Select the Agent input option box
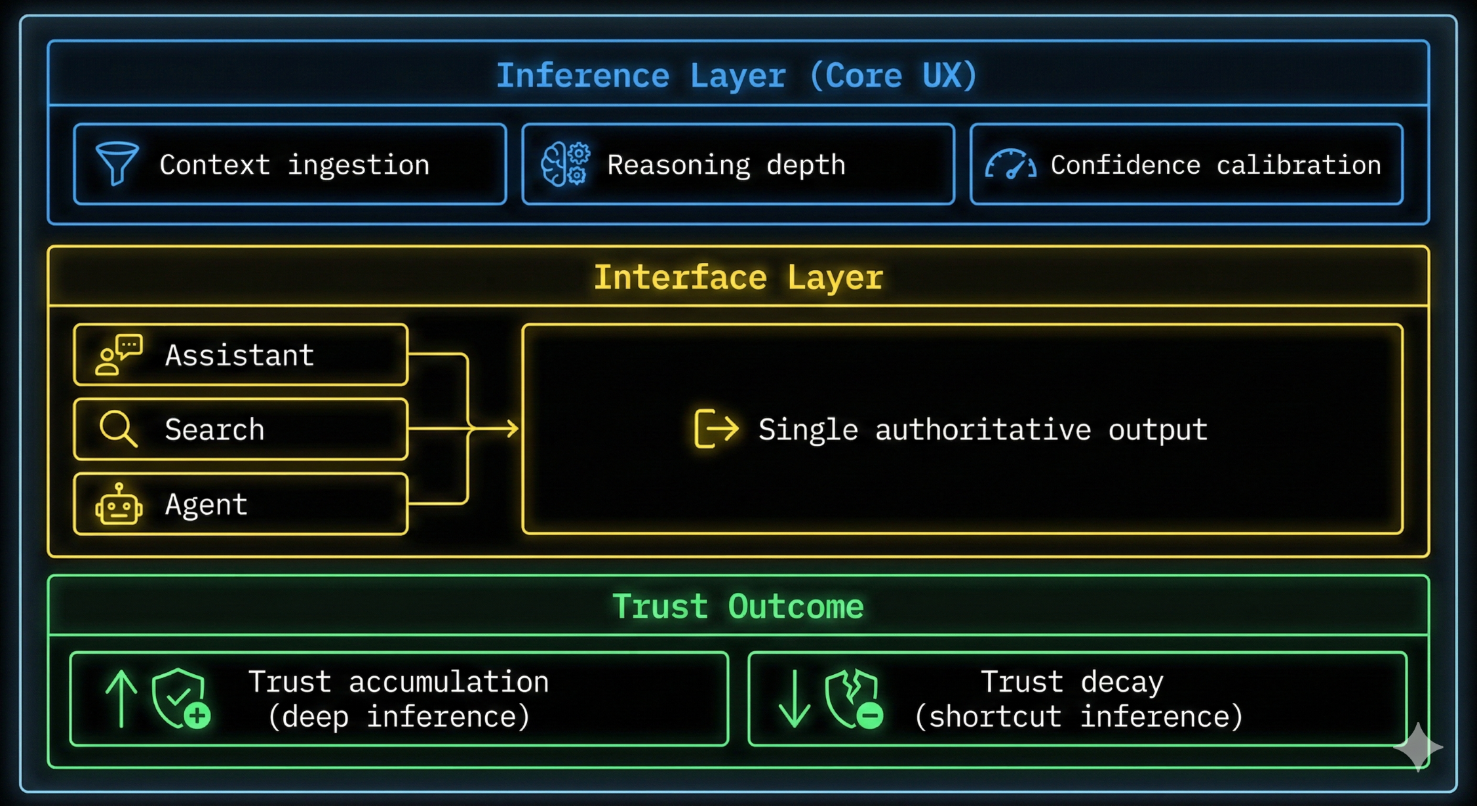The image size is (1477, 806). coord(240,505)
